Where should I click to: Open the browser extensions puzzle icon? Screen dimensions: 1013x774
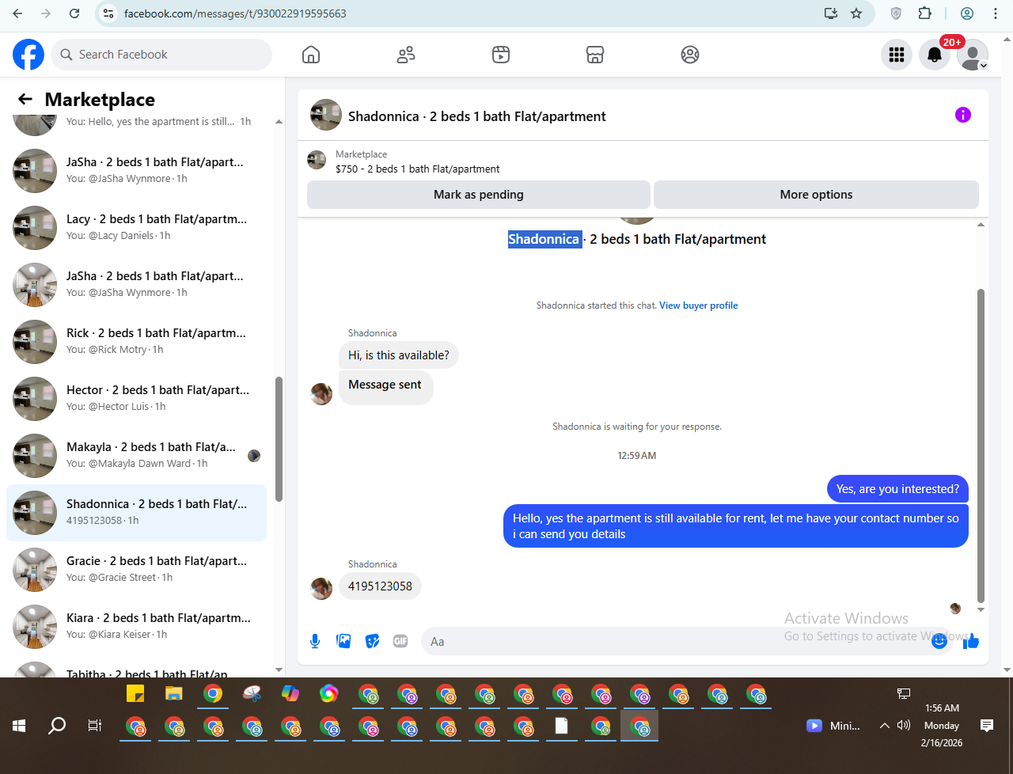pos(924,13)
